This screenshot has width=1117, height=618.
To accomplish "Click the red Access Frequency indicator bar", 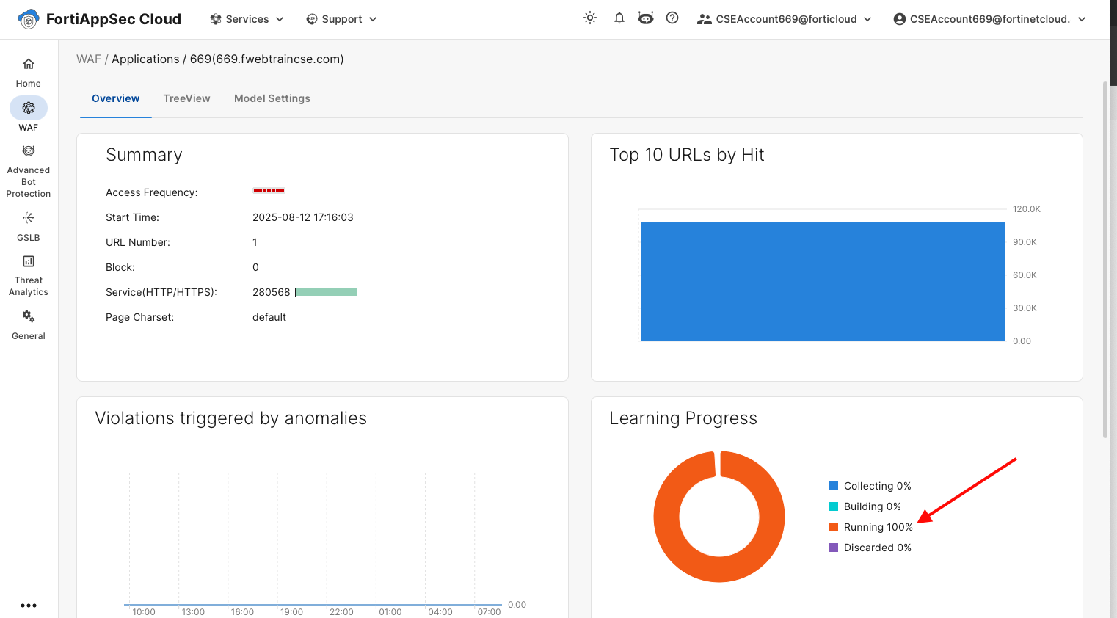I will point(269,191).
